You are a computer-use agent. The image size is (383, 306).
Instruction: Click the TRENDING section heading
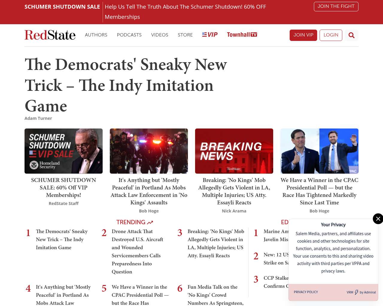[135, 222]
